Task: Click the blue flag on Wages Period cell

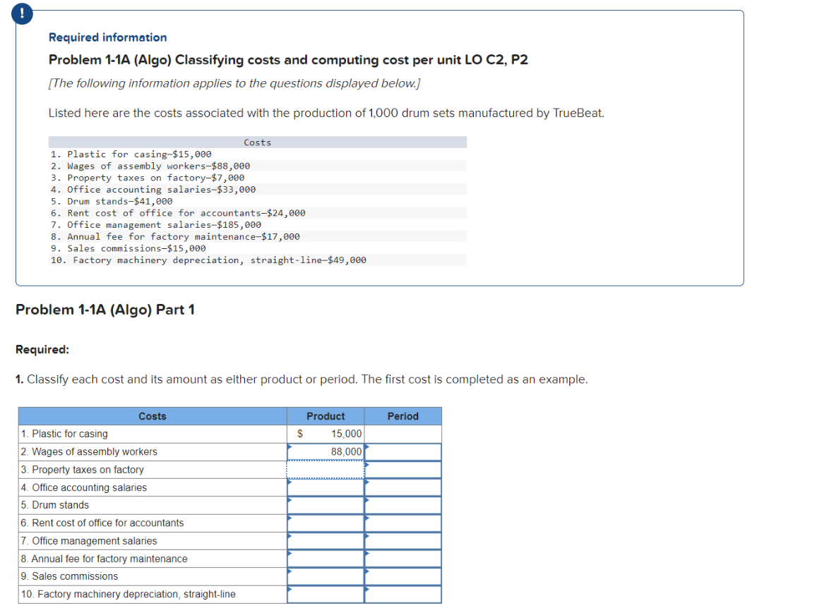Action: coord(367,447)
